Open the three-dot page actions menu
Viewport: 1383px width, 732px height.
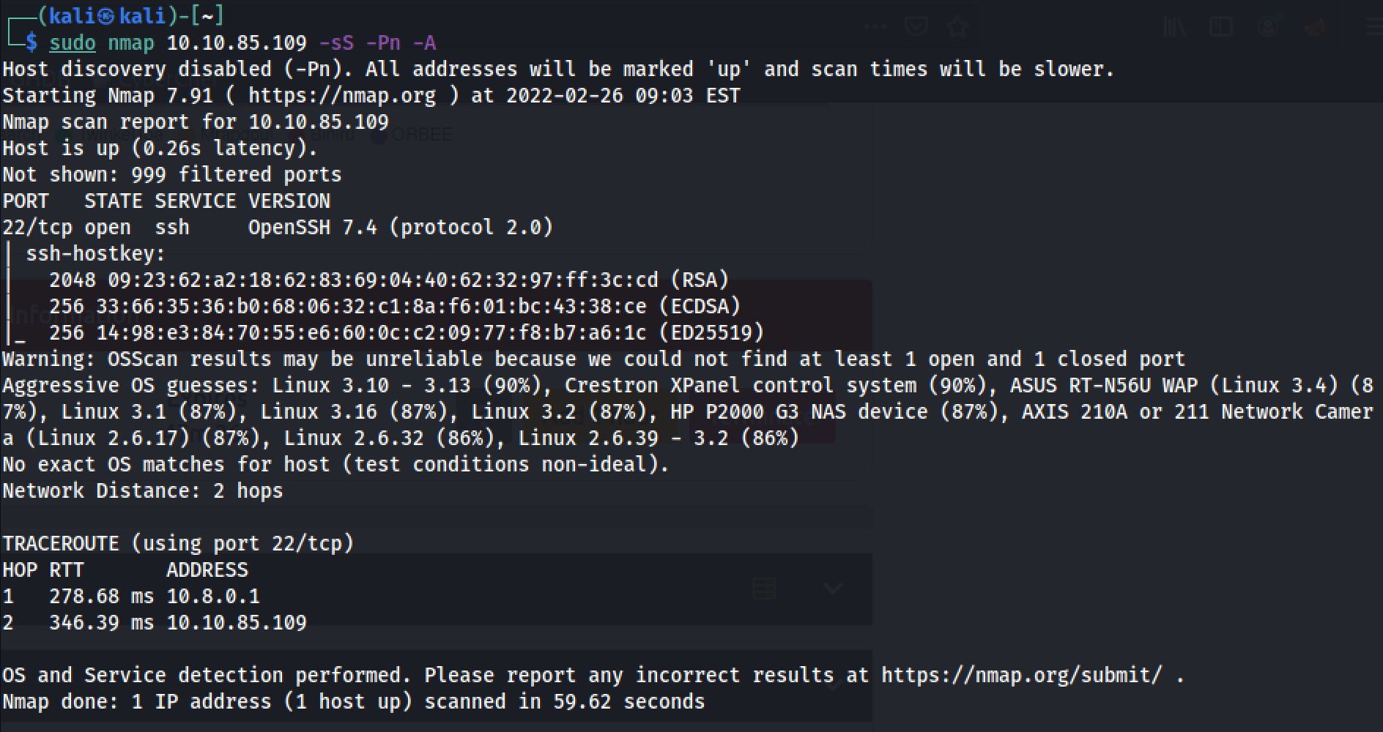[x=875, y=27]
